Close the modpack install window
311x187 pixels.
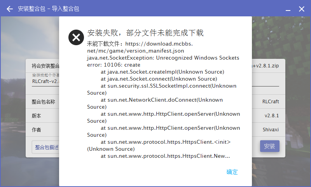click(302, 9)
